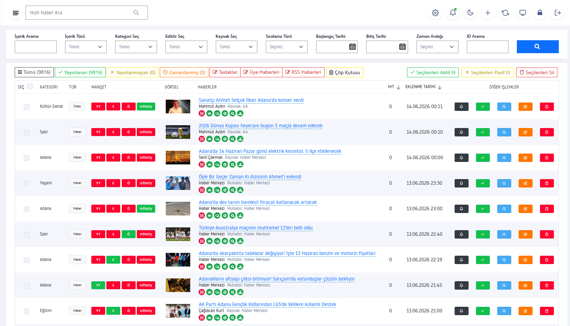This screenshot has height=326, width=570.
Task: Click the logout exit icon
Action: point(558,13)
